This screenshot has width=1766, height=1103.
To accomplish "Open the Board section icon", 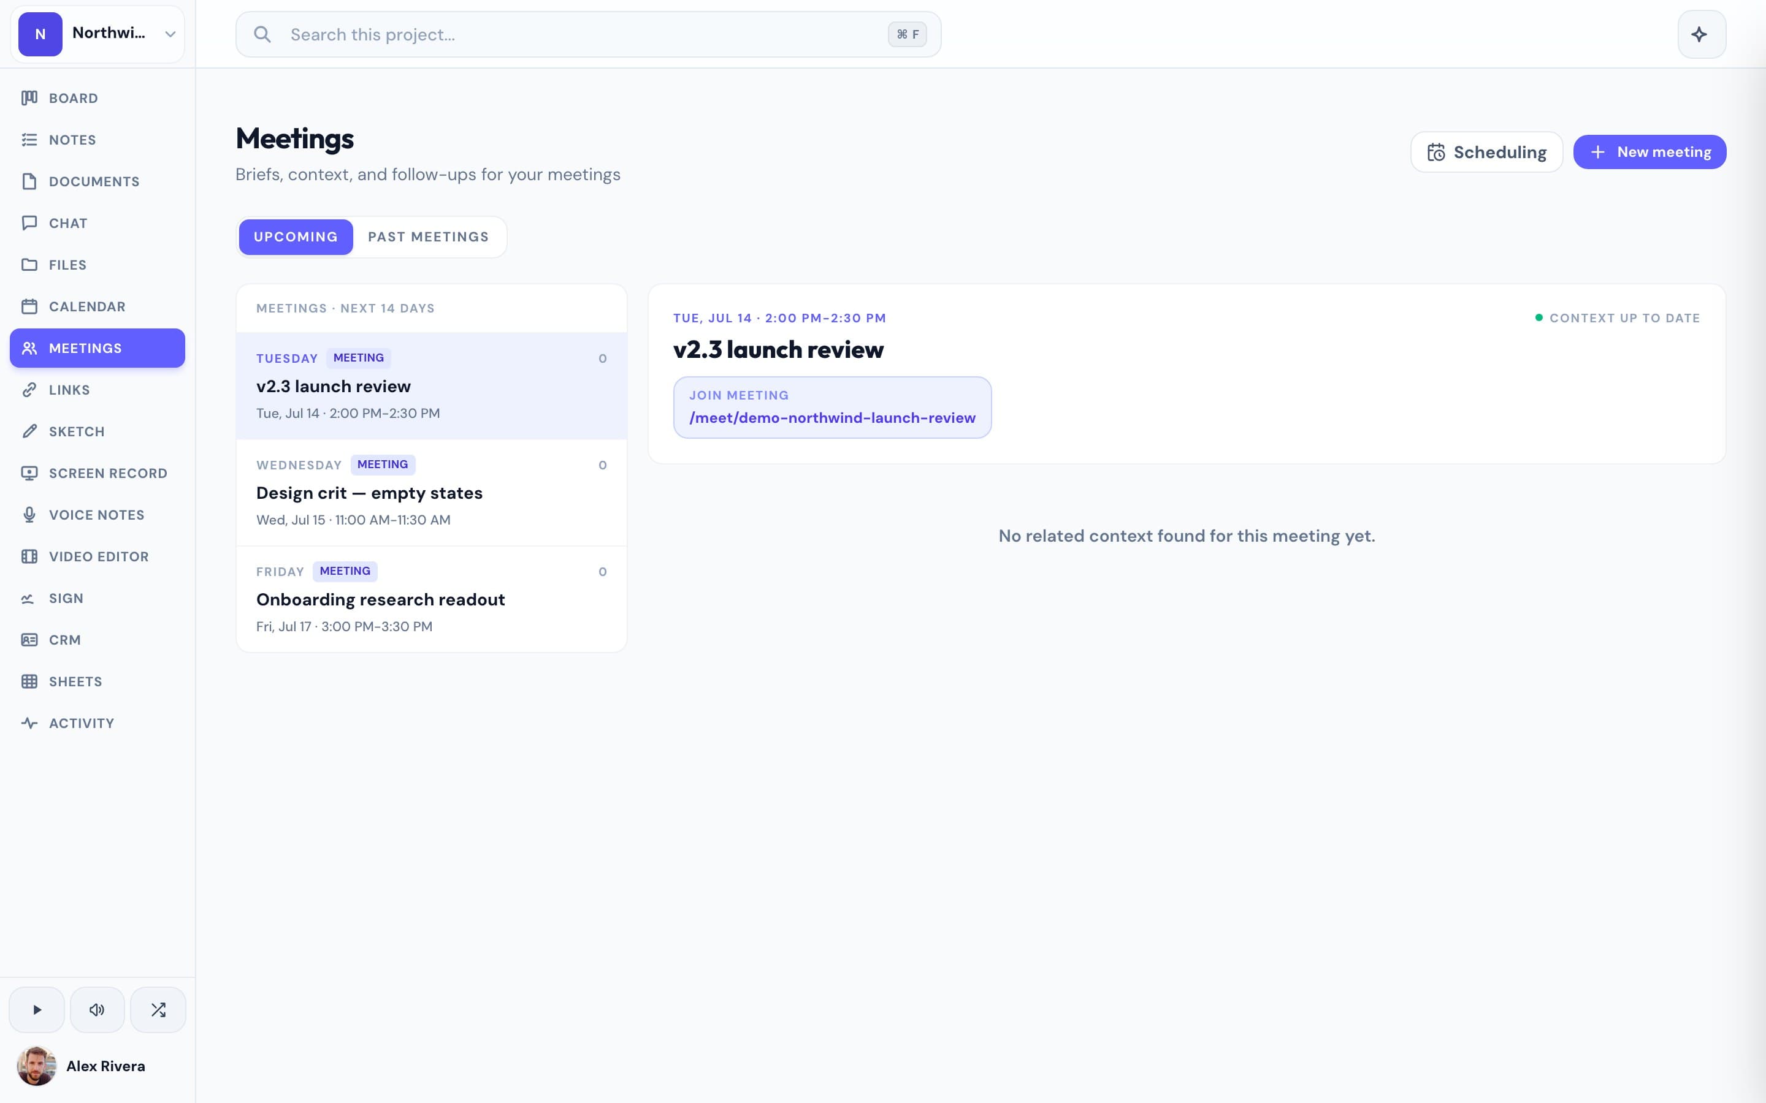I will (x=29, y=98).
